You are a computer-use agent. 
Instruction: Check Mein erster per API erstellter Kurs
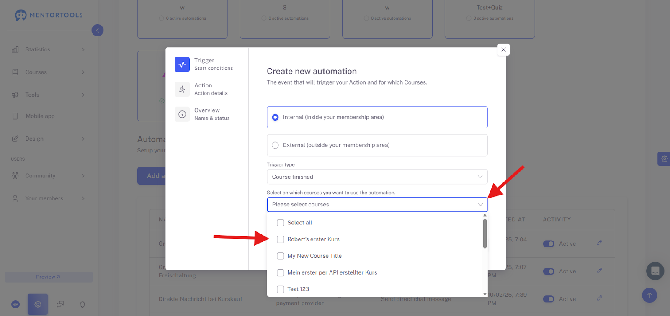(x=281, y=272)
